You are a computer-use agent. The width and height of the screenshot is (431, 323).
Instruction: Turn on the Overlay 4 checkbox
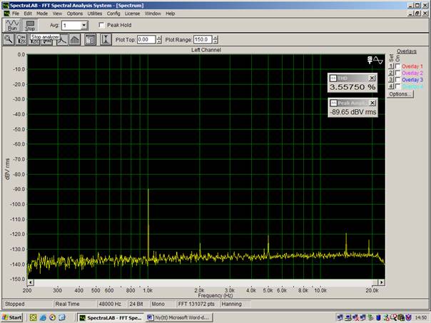(397, 86)
